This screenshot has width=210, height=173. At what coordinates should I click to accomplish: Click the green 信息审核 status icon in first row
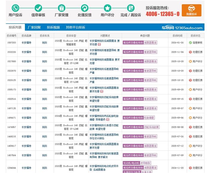coord(190,43)
